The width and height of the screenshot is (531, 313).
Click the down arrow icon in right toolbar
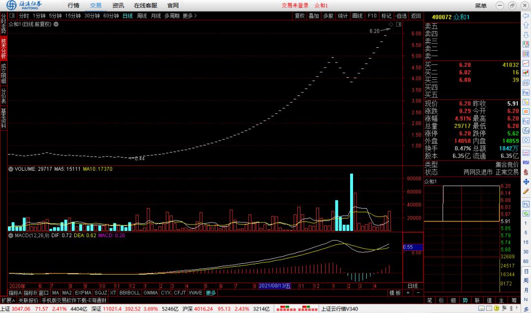coord(526,35)
